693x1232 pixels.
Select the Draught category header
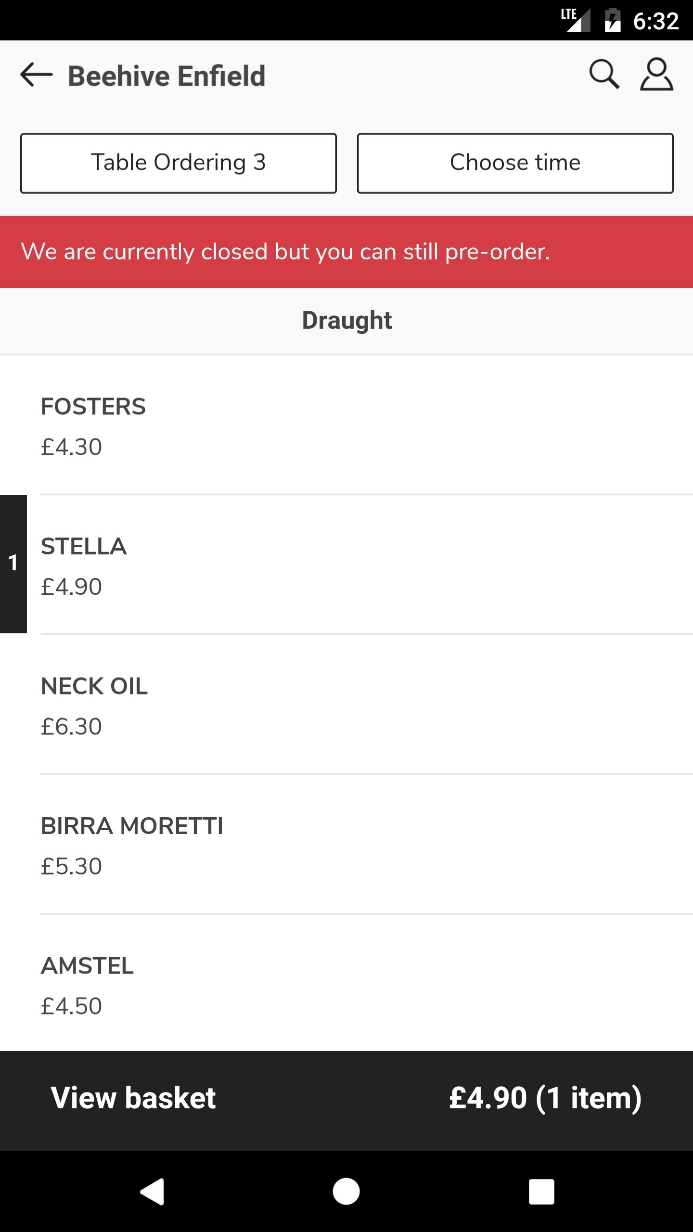(x=346, y=321)
